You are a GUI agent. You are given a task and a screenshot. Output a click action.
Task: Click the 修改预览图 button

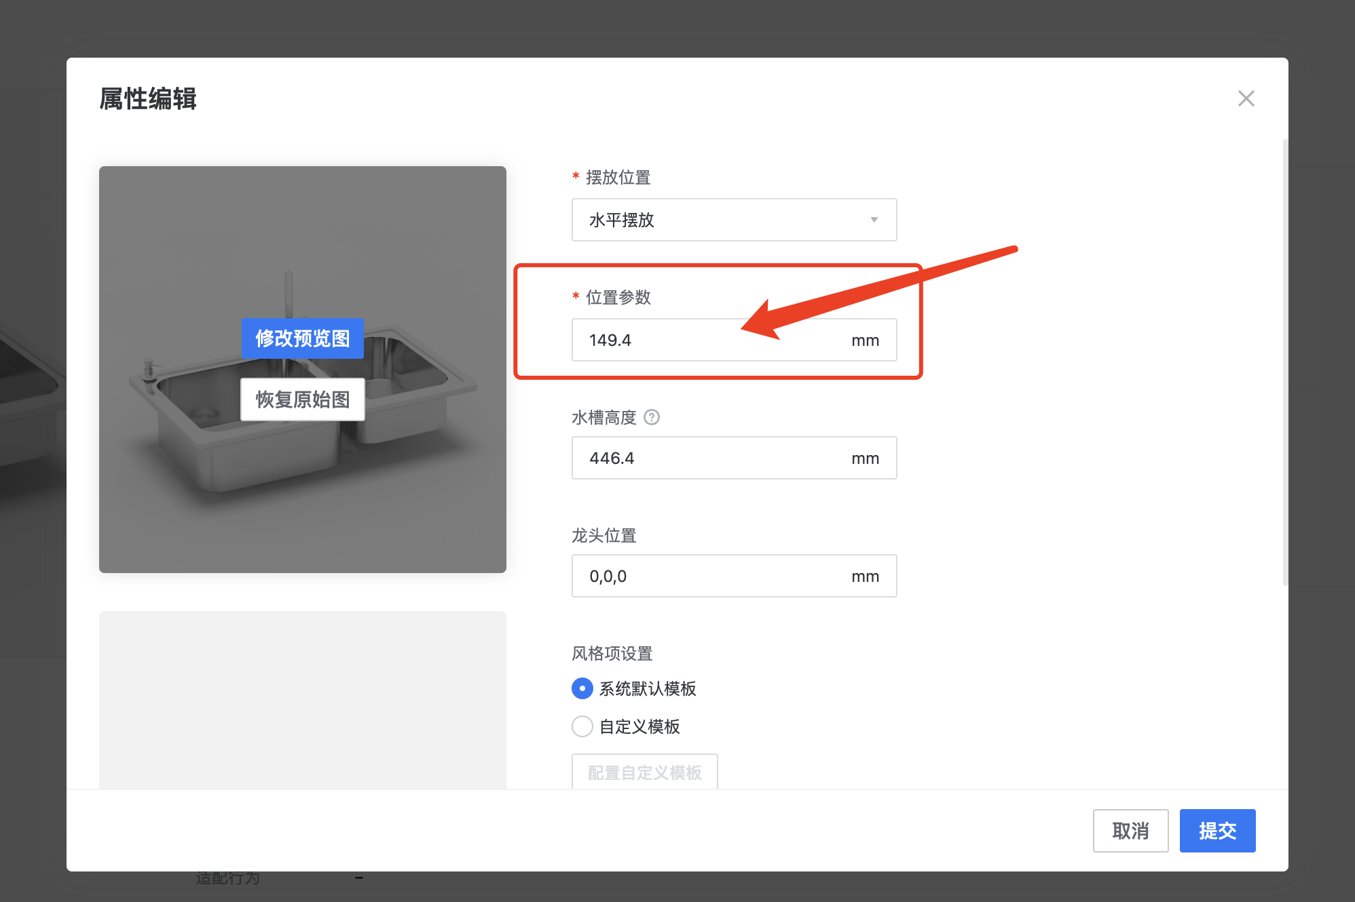pyautogui.click(x=303, y=338)
